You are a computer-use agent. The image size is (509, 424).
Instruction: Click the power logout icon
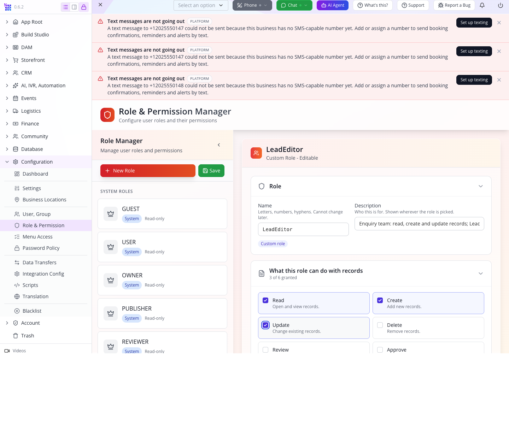tap(501, 5)
